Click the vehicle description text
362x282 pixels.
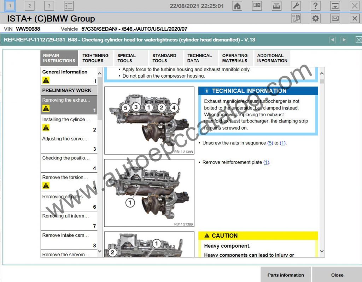click(134, 29)
